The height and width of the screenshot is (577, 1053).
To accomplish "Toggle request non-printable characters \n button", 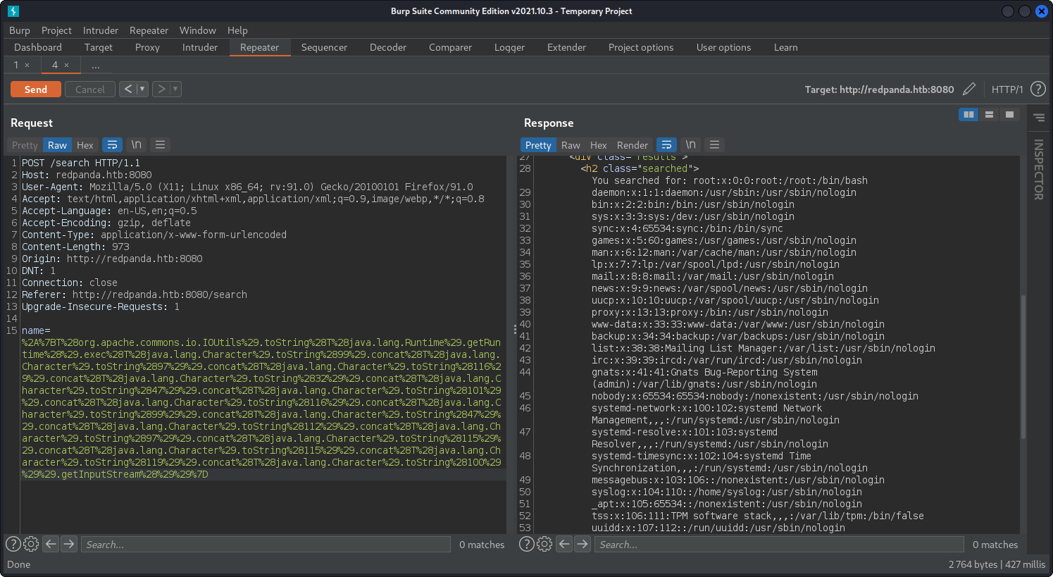I will pos(137,144).
